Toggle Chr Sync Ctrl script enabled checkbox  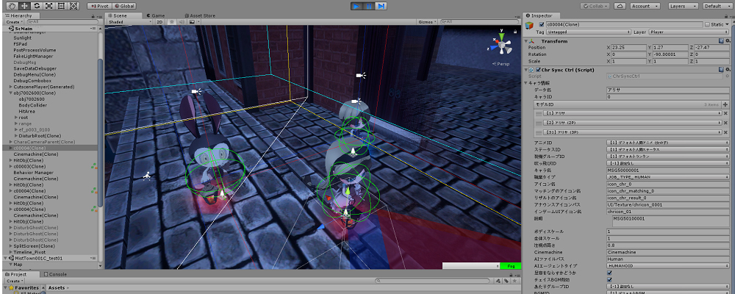[538, 69]
